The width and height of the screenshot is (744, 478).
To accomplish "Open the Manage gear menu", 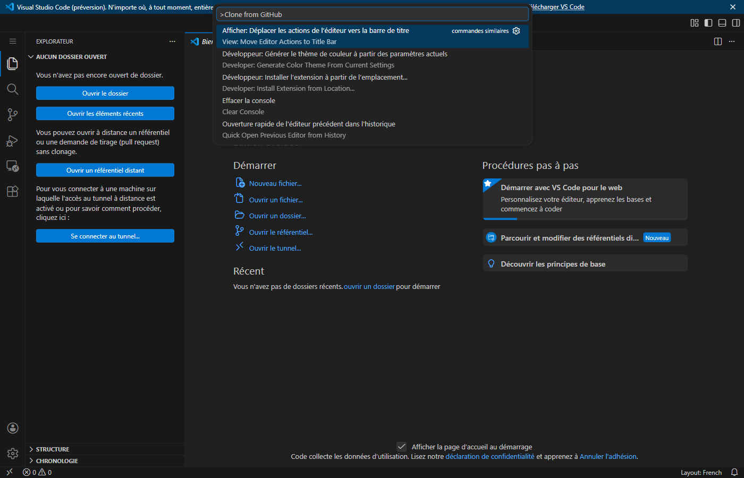I will [12, 454].
